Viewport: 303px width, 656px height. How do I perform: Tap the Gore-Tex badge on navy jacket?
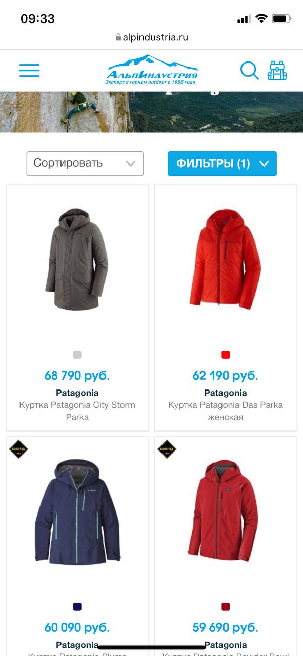18,449
